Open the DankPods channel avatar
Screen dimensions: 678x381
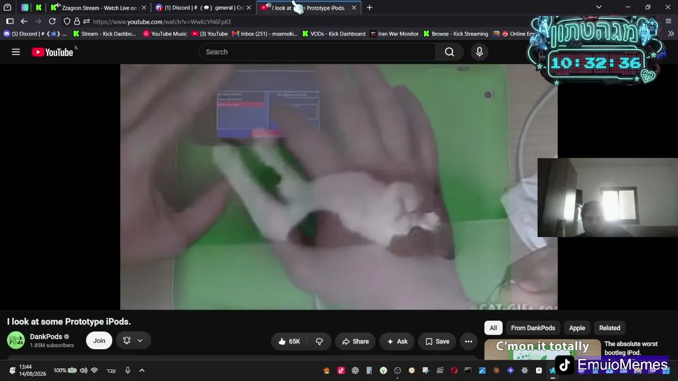click(x=16, y=340)
